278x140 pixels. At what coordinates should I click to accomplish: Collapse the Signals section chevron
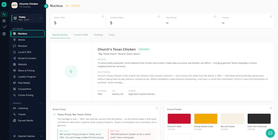[x=41, y=103]
